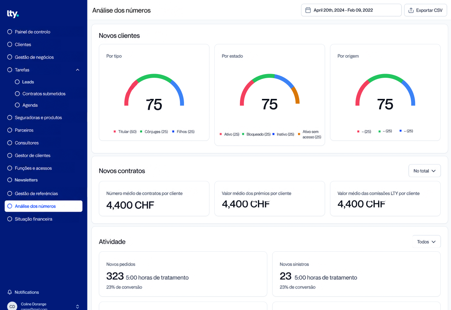The width and height of the screenshot is (451, 310).
Task: Open Gestão de referências page
Action: click(x=36, y=193)
